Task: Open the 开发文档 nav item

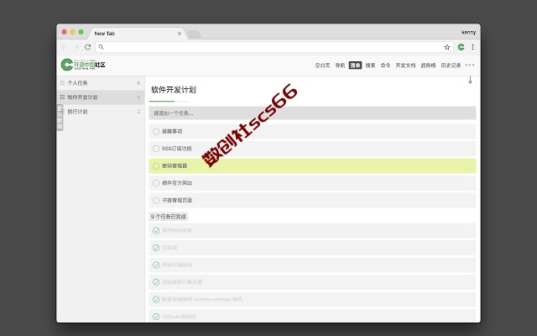Action: 405,66
